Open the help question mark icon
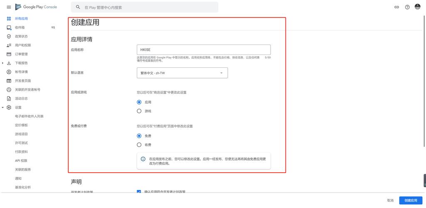 407,7
